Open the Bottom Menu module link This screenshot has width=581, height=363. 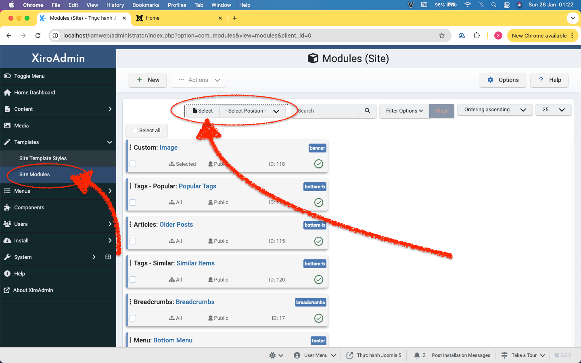[173, 340]
